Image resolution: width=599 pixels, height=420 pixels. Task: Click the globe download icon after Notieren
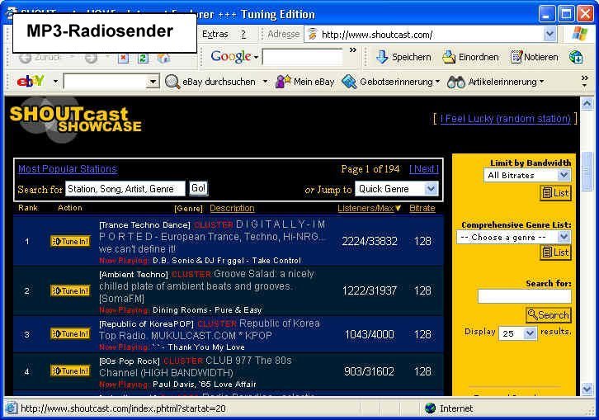click(576, 57)
